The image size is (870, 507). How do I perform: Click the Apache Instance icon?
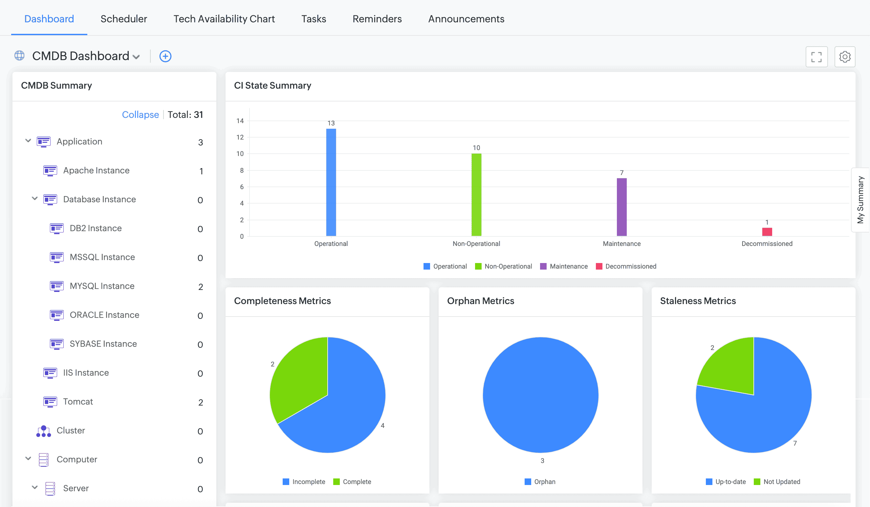(x=50, y=171)
